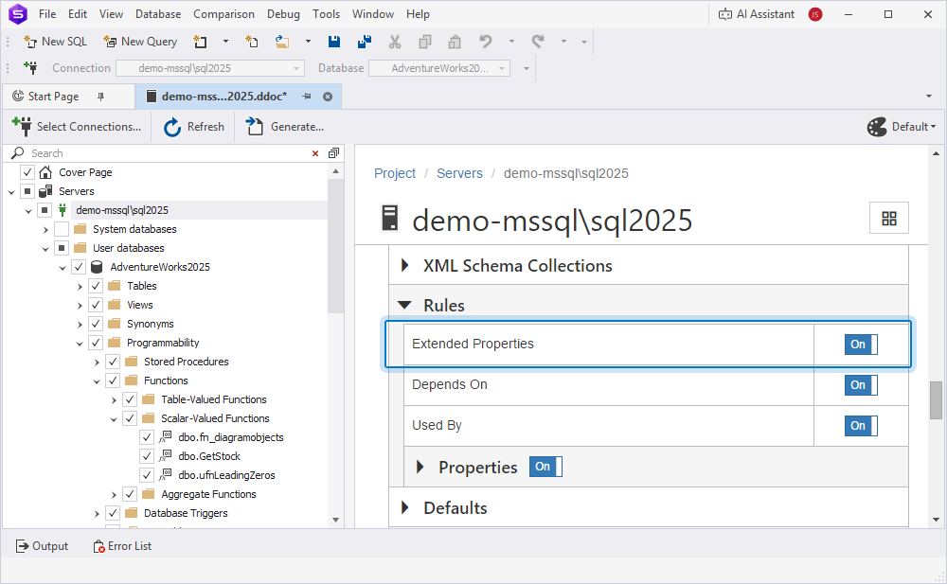
Task: Open the Error List panel
Action: 122,546
